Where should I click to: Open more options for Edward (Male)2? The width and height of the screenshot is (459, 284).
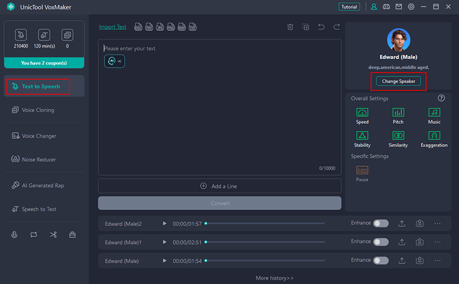pyautogui.click(x=437, y=223)
